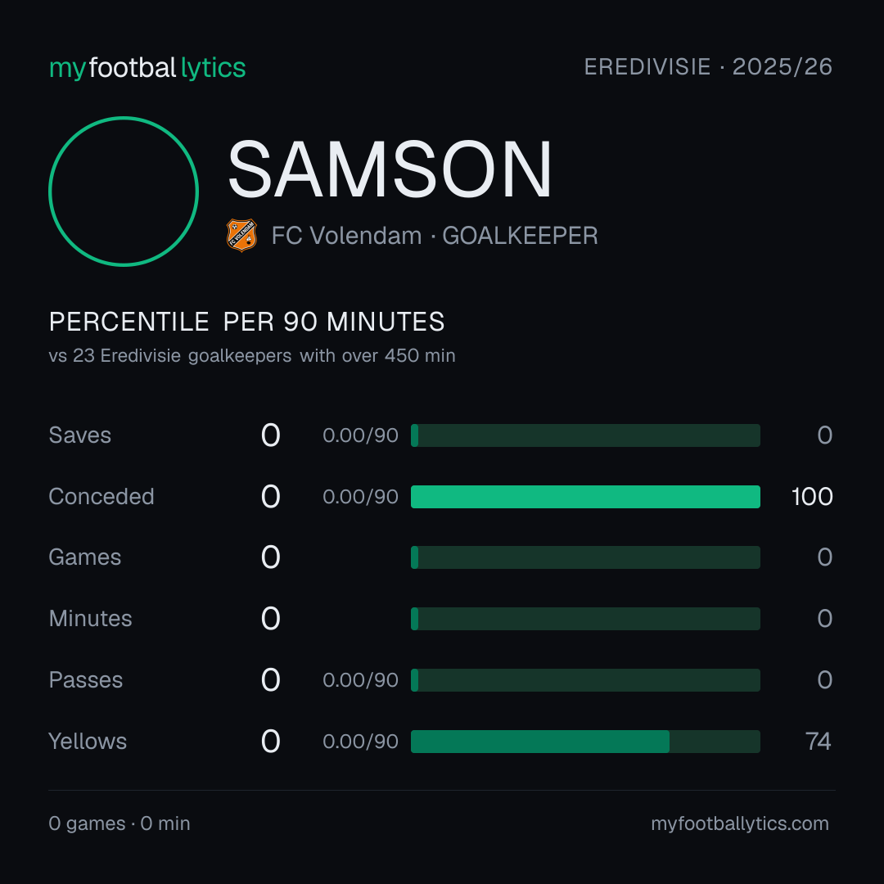Viewport: 884px width, 884px height.
Task: Select the Yellows percentile bar
Action: [585, 742]
